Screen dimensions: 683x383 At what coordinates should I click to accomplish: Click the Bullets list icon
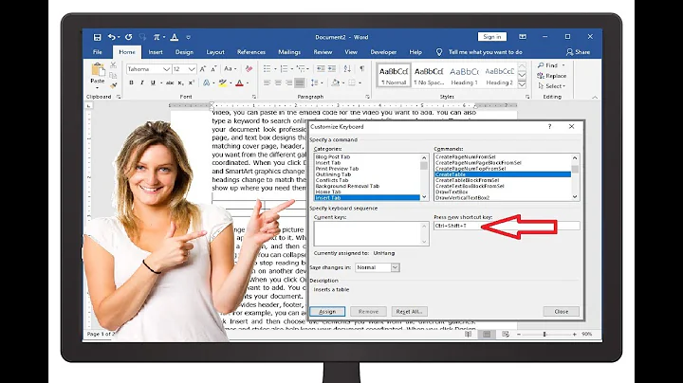(267, 69)
